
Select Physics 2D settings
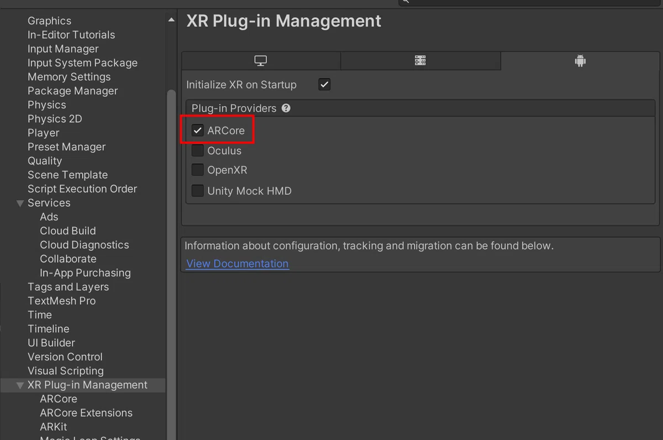click(55, 119)
